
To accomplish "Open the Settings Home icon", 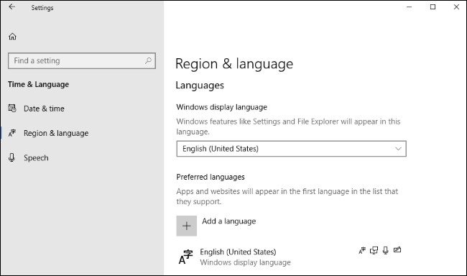I will 12,37.
